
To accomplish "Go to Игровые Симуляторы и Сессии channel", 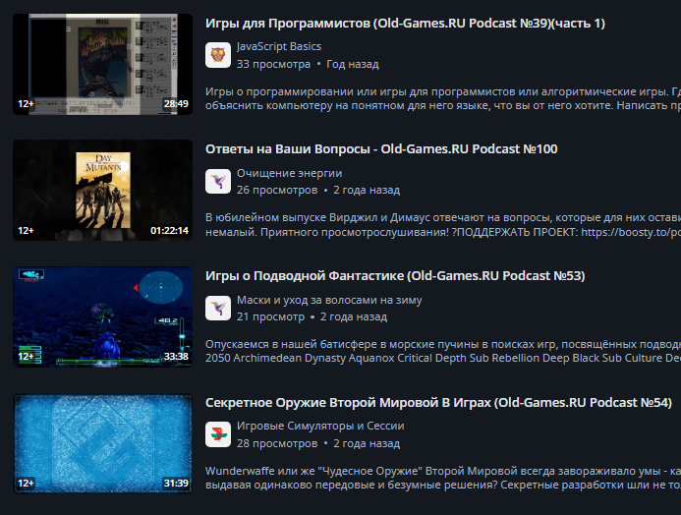I will point(320,426).
